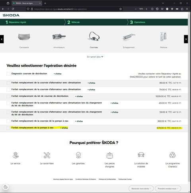Image resolution: width=191 pixels, height=193 pixels.
Task: Click the circular restore arrow toolbar icon
Action: pyautogui.click(x=157, y=9)
